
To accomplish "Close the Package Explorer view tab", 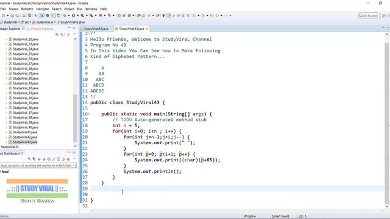I will (x=23, y=29).
